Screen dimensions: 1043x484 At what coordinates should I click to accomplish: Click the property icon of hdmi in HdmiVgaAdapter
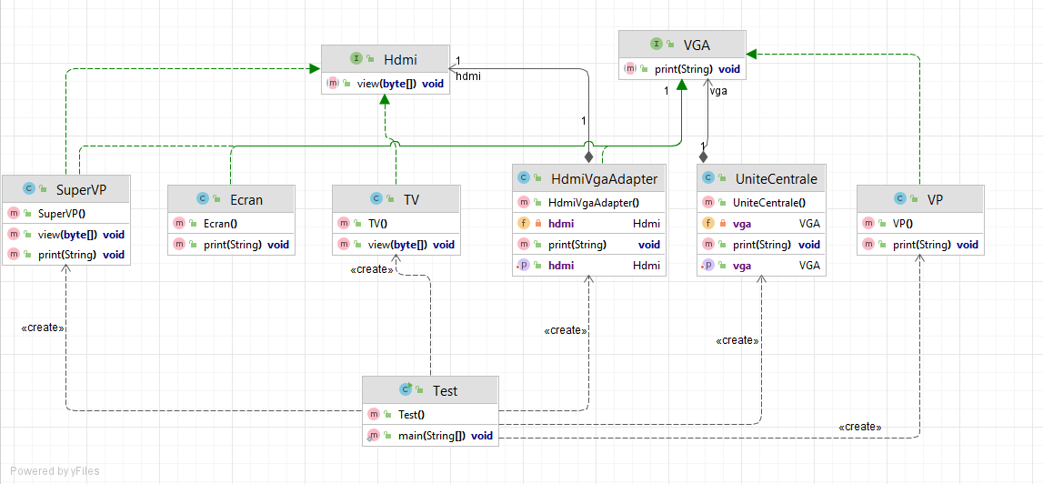click(x=524, y=266)
